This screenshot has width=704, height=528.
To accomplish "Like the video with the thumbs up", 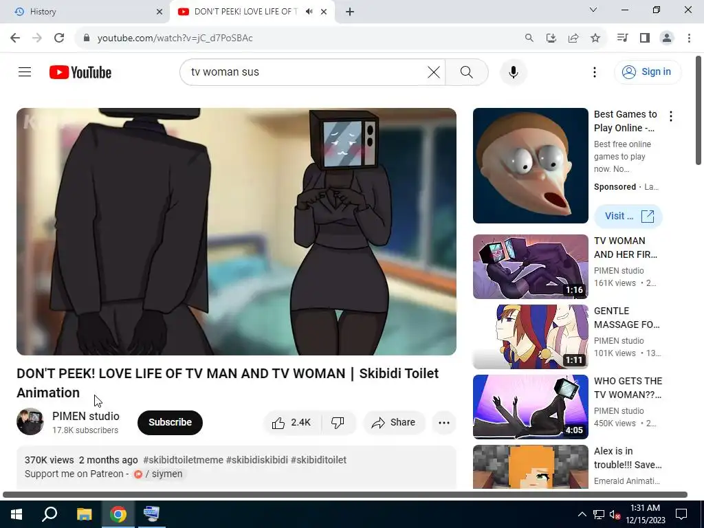I will point(291,423).
